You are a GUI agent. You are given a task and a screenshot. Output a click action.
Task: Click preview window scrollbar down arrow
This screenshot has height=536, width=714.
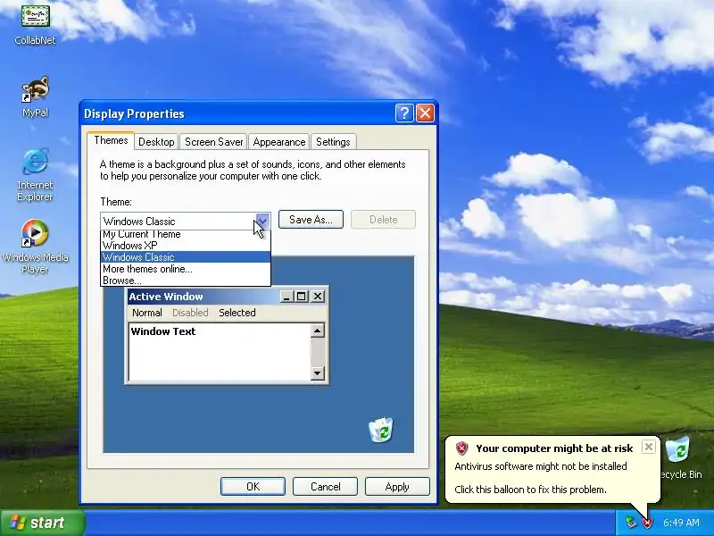[x=318, y=373]
